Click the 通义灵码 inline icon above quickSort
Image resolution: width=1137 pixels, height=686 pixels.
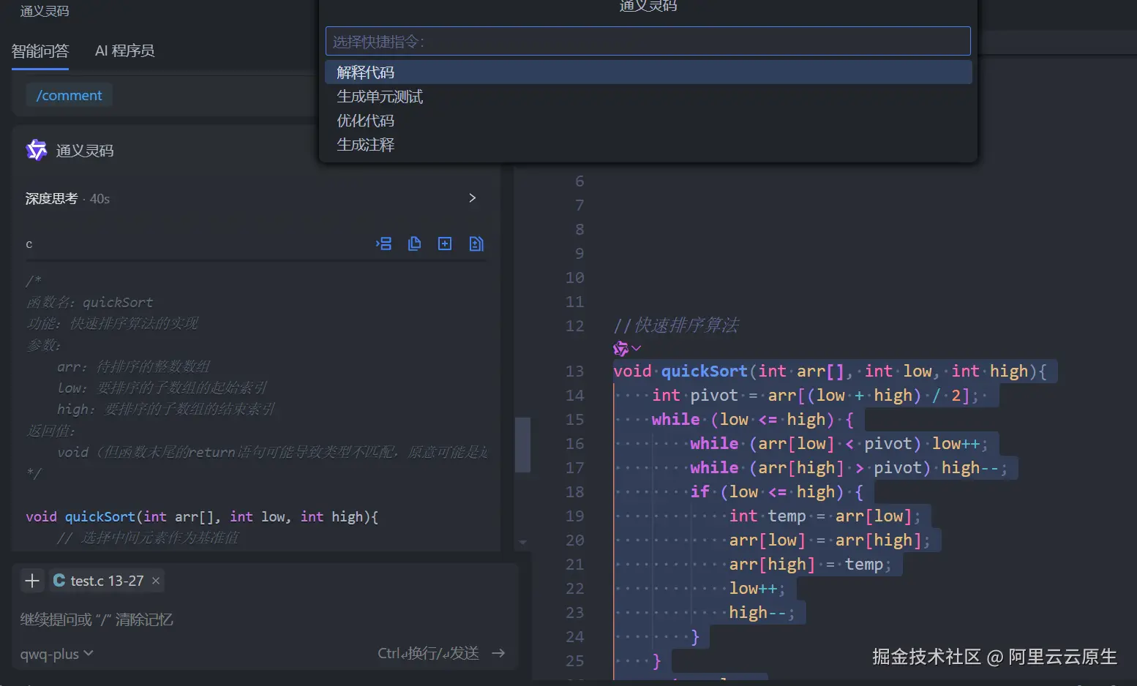coord(620,349)
